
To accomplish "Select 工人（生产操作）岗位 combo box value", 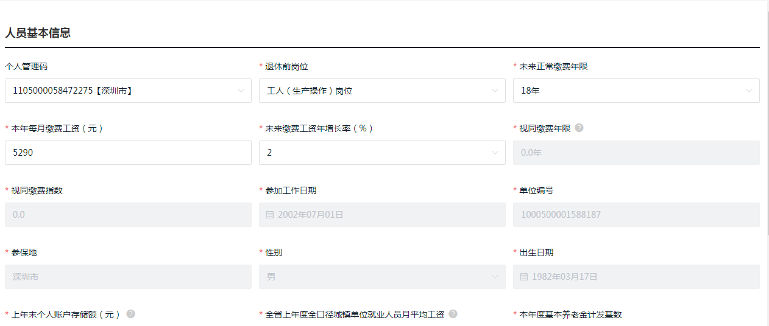I will click(372, 91).
